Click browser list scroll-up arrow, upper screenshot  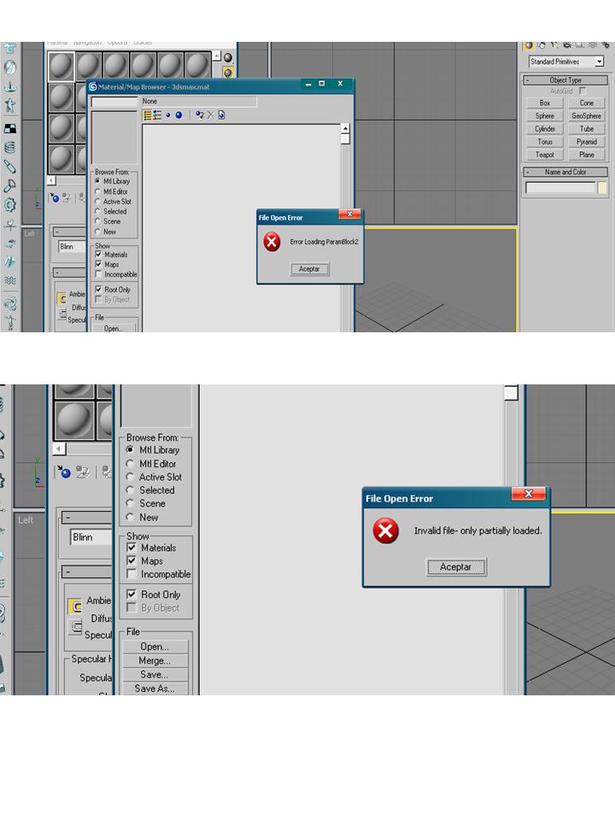click(x=345, y=129)
